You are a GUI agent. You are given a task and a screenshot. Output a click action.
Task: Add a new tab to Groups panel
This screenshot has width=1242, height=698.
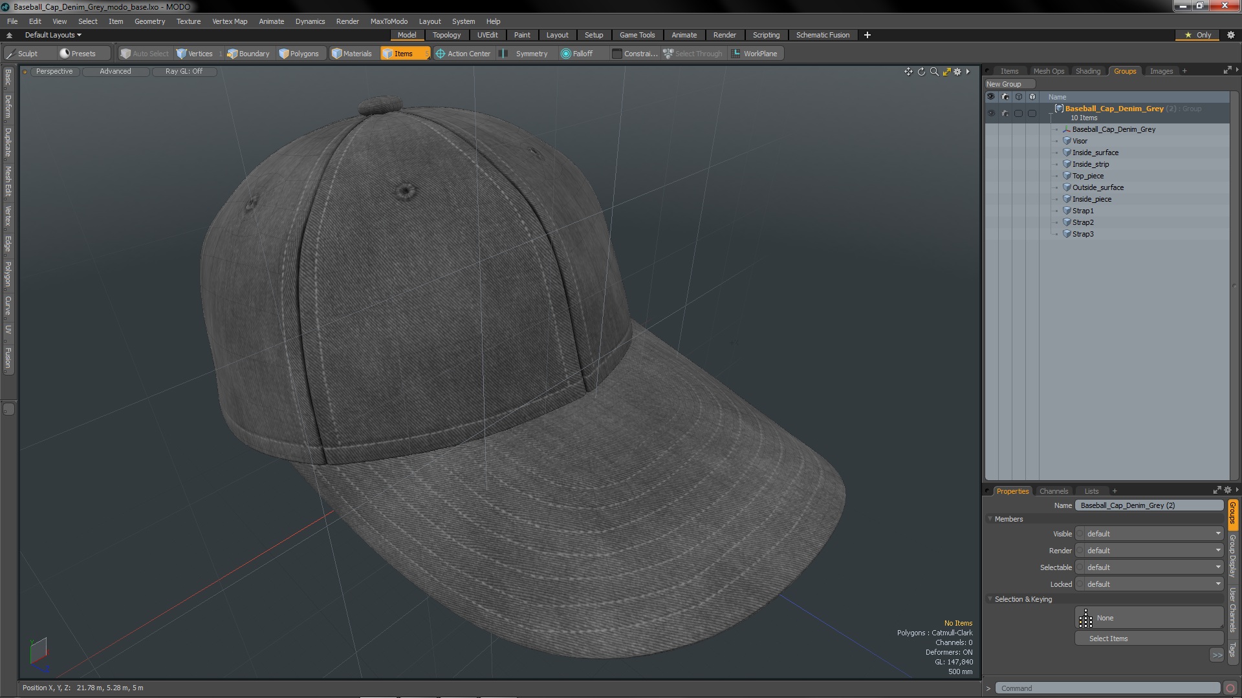click(1184, 71)
